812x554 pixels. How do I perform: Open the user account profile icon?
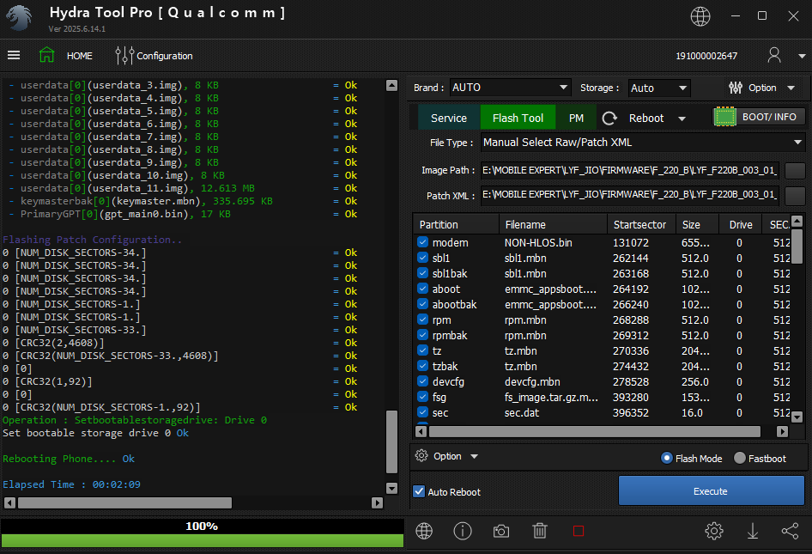pos(774,55)
